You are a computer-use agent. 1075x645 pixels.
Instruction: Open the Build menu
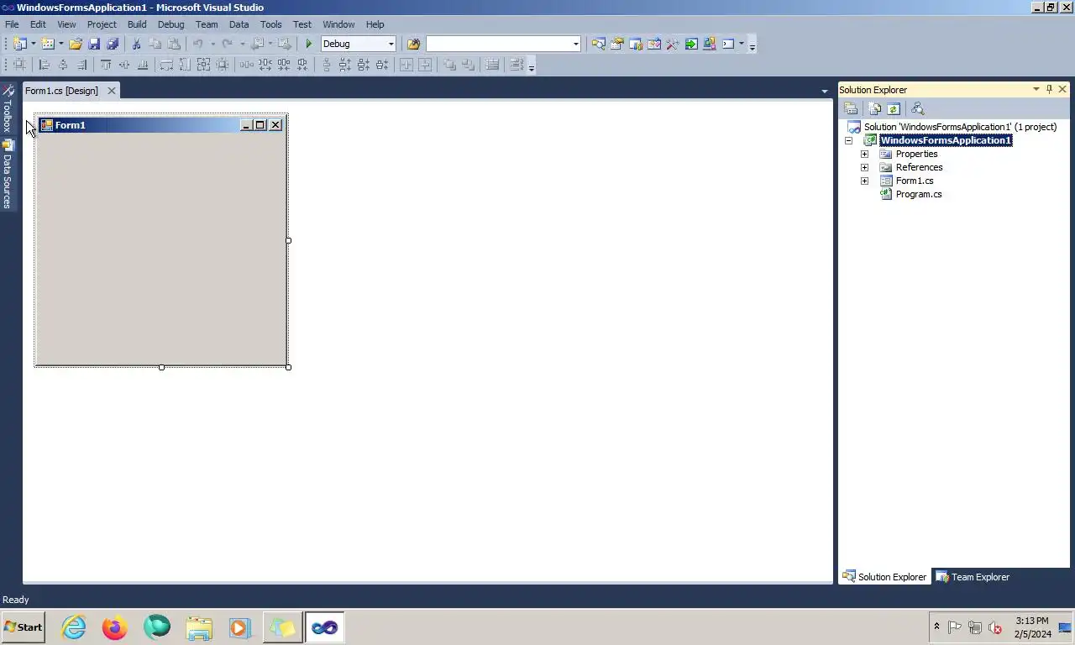(x=137, y=24)
